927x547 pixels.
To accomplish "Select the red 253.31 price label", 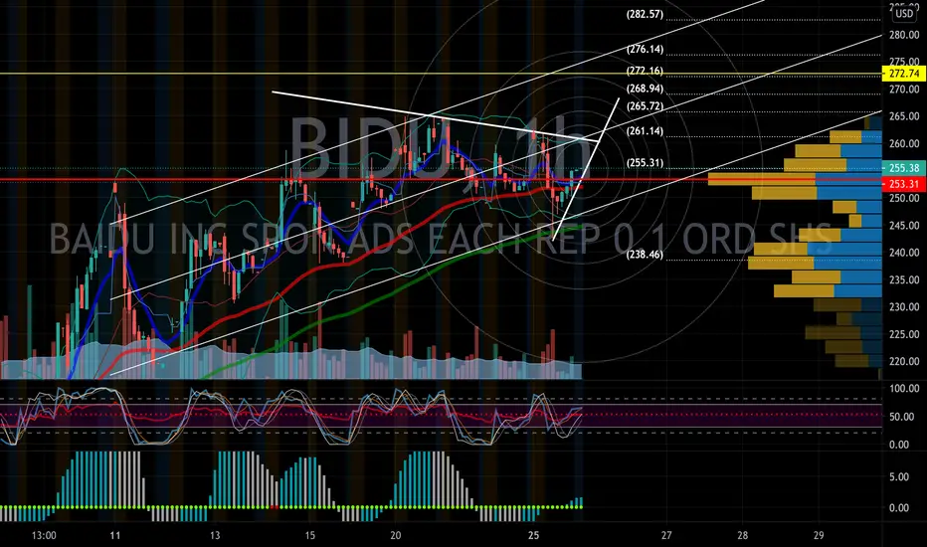I will coord(904,184).
